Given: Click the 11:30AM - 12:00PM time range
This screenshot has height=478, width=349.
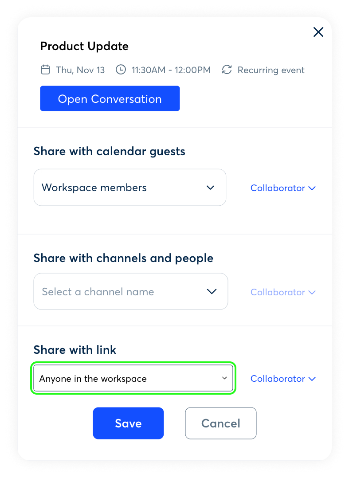Looking at the screenshot, I should [171, 70].
